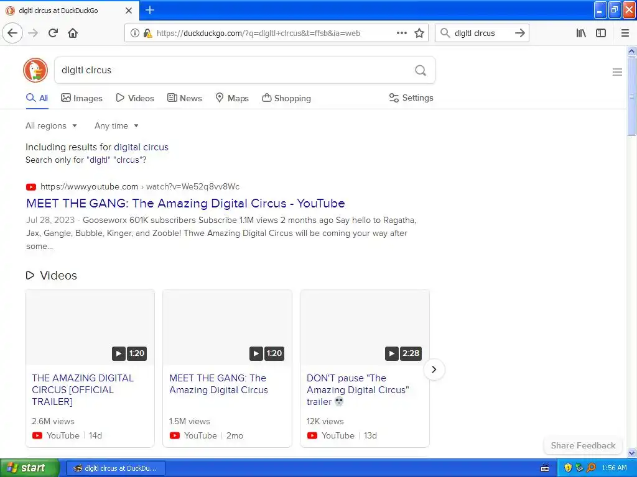Show next videos with carousel arrow

pyautogui.click(x=434, y=370)
